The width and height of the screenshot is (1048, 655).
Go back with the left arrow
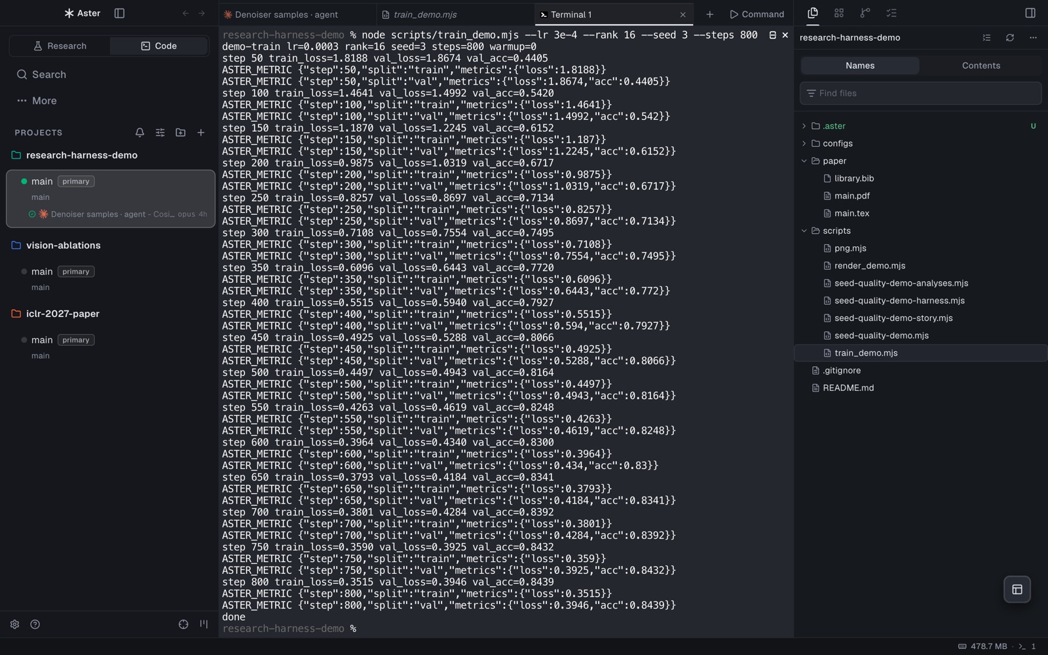pos(185,13)
